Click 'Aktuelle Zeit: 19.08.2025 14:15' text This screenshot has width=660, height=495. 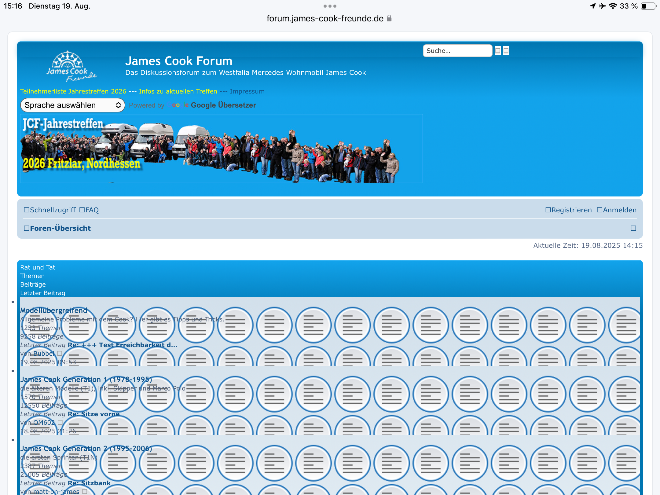(x=588, y=245)
